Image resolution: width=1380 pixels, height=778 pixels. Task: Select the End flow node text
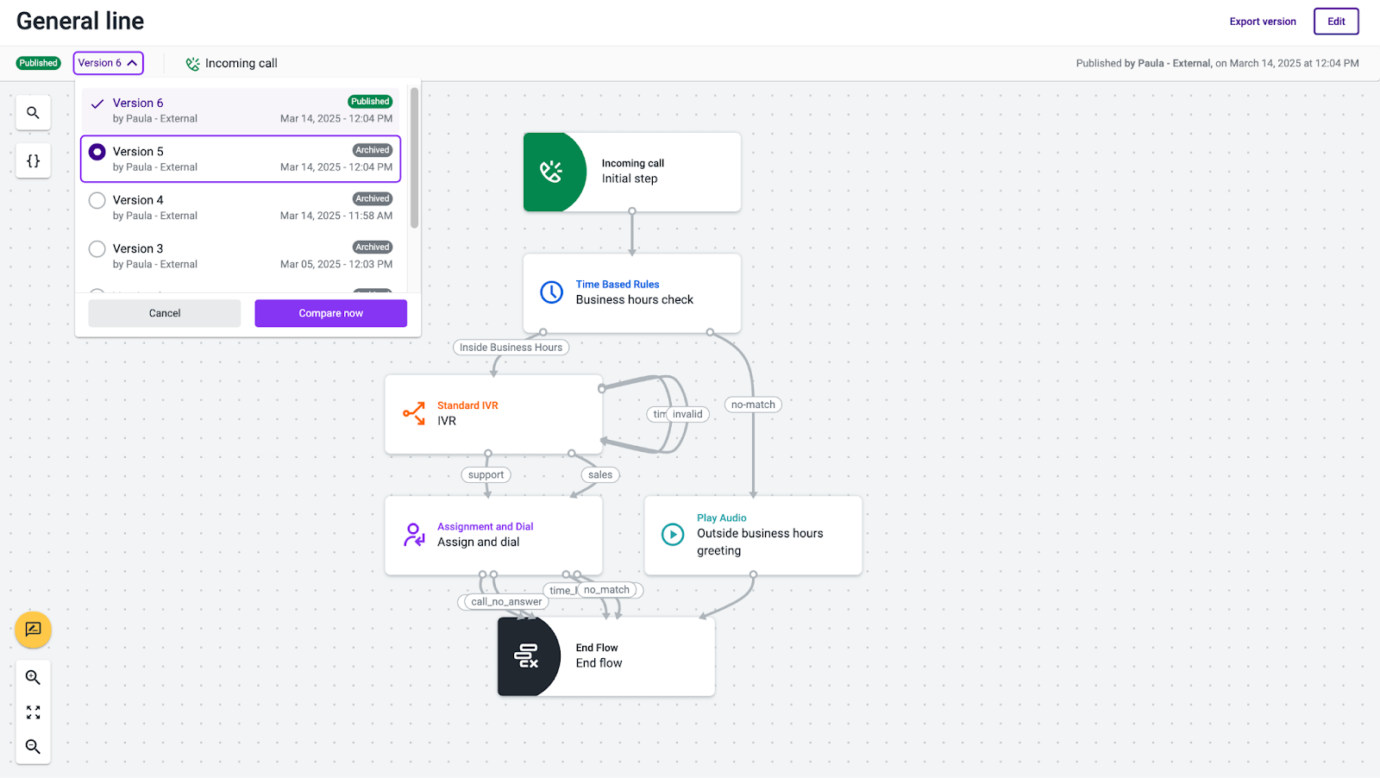tap(599, 663)
